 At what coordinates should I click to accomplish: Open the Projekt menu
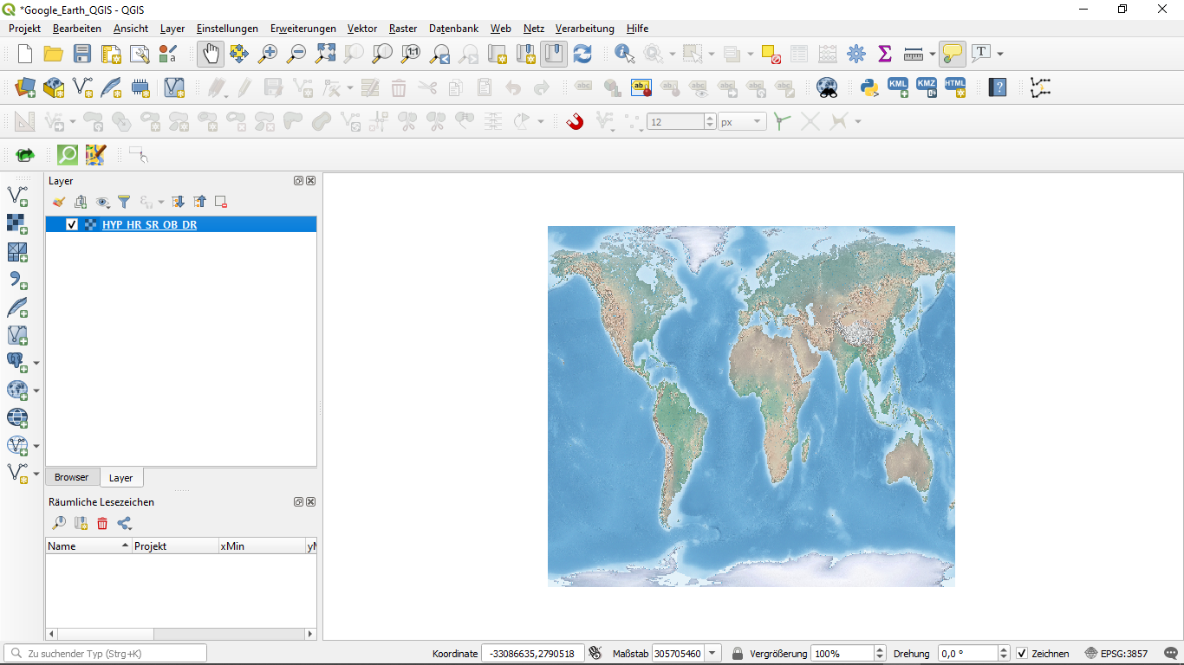tap(25, 29)
